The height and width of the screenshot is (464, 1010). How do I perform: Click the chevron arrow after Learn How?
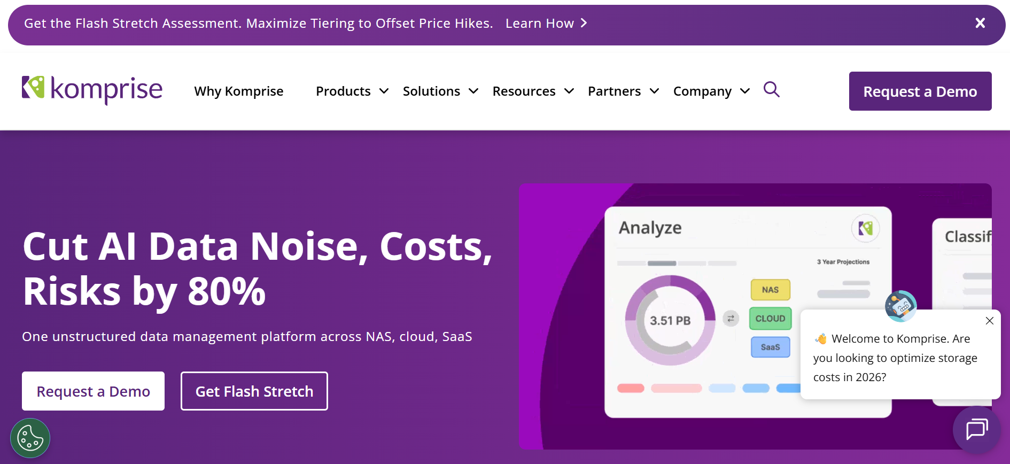tap(584, 23)
